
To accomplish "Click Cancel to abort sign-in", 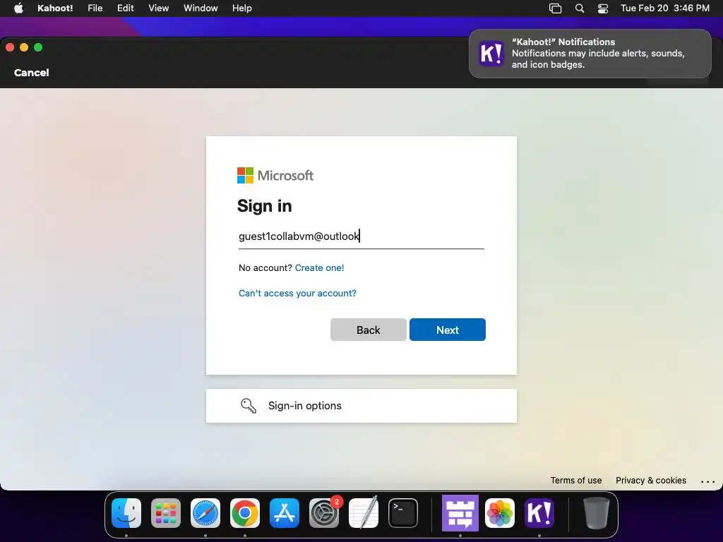I will (31, 73).
